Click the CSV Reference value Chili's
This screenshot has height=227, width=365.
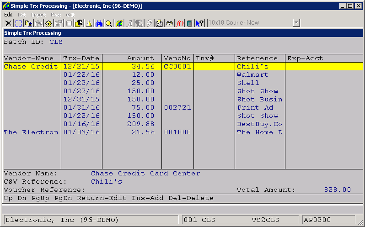[x=107, y=181]
